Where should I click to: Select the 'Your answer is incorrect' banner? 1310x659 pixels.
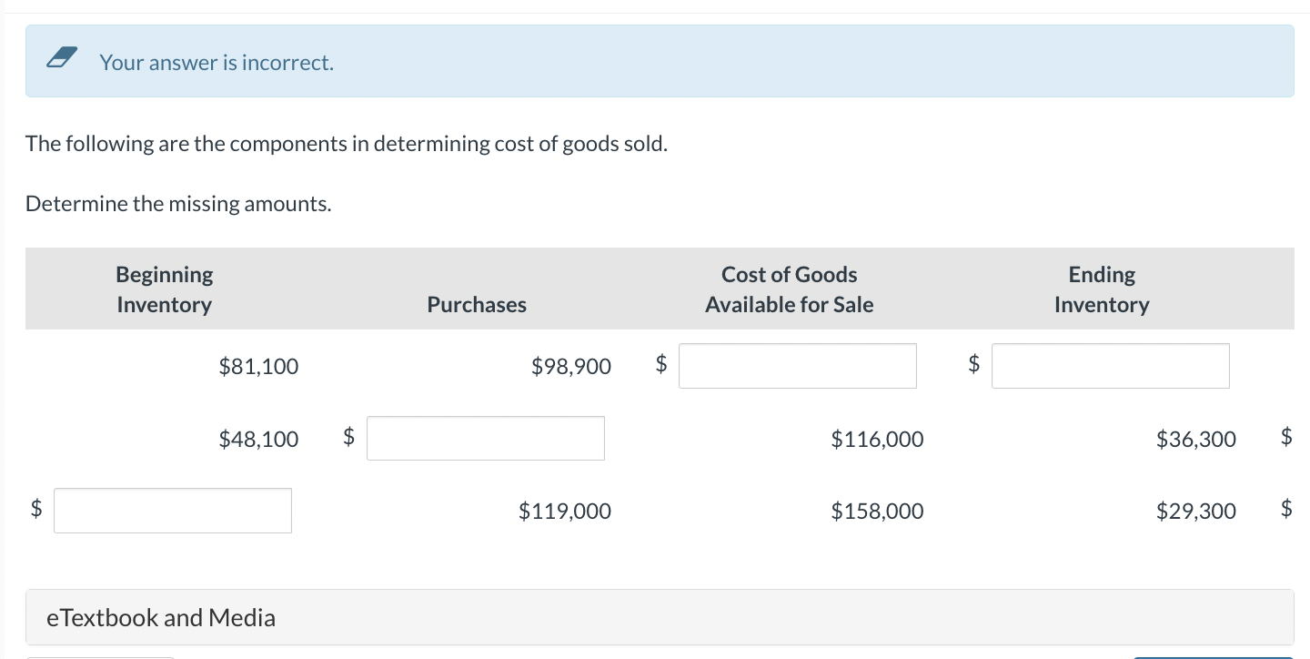click(216, 62)
